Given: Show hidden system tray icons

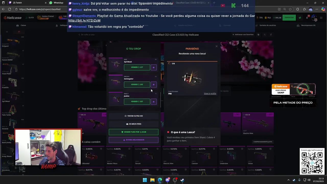Looking at the screenshot, I should [x=289, y=180].
